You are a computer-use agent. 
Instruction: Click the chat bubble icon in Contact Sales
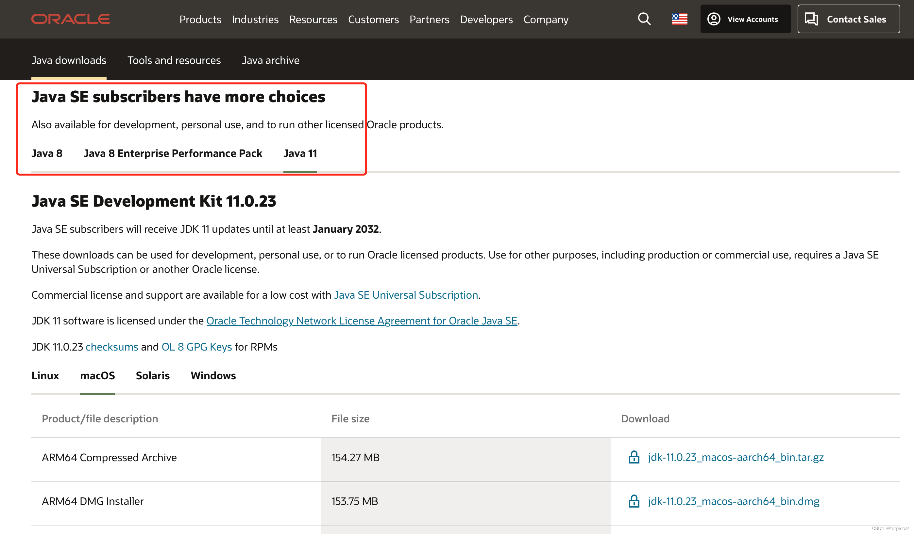pyautogui.click(x=811, y=19)
